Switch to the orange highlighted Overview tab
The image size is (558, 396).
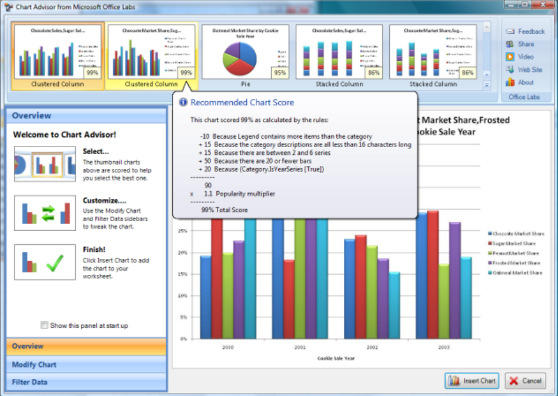86,346
